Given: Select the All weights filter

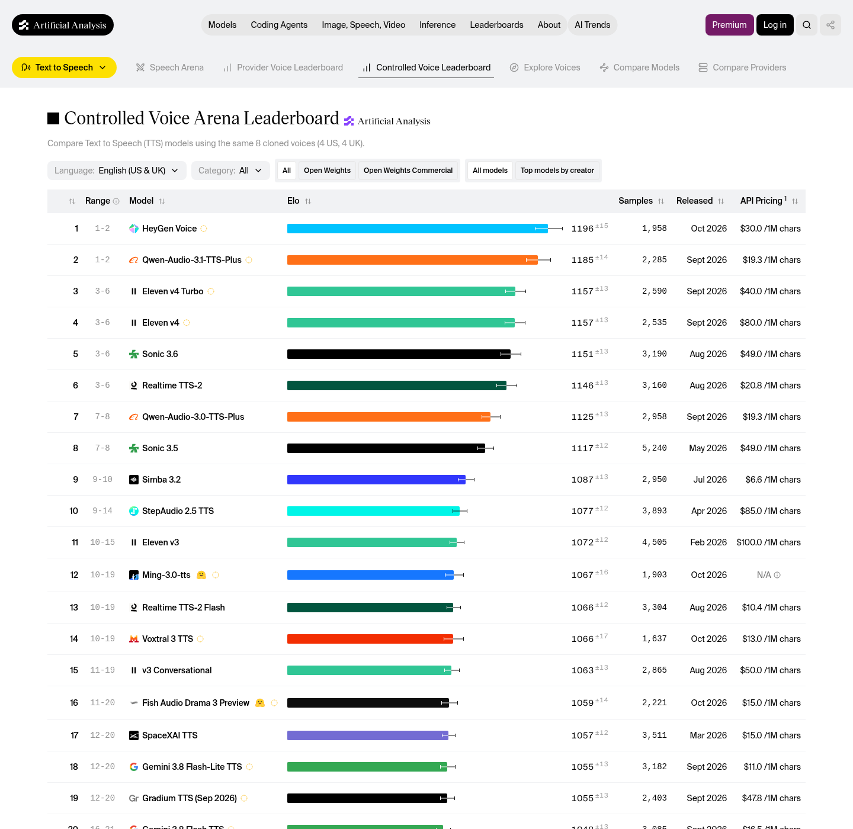Looking at the screenshot, I should pos(287,171).
